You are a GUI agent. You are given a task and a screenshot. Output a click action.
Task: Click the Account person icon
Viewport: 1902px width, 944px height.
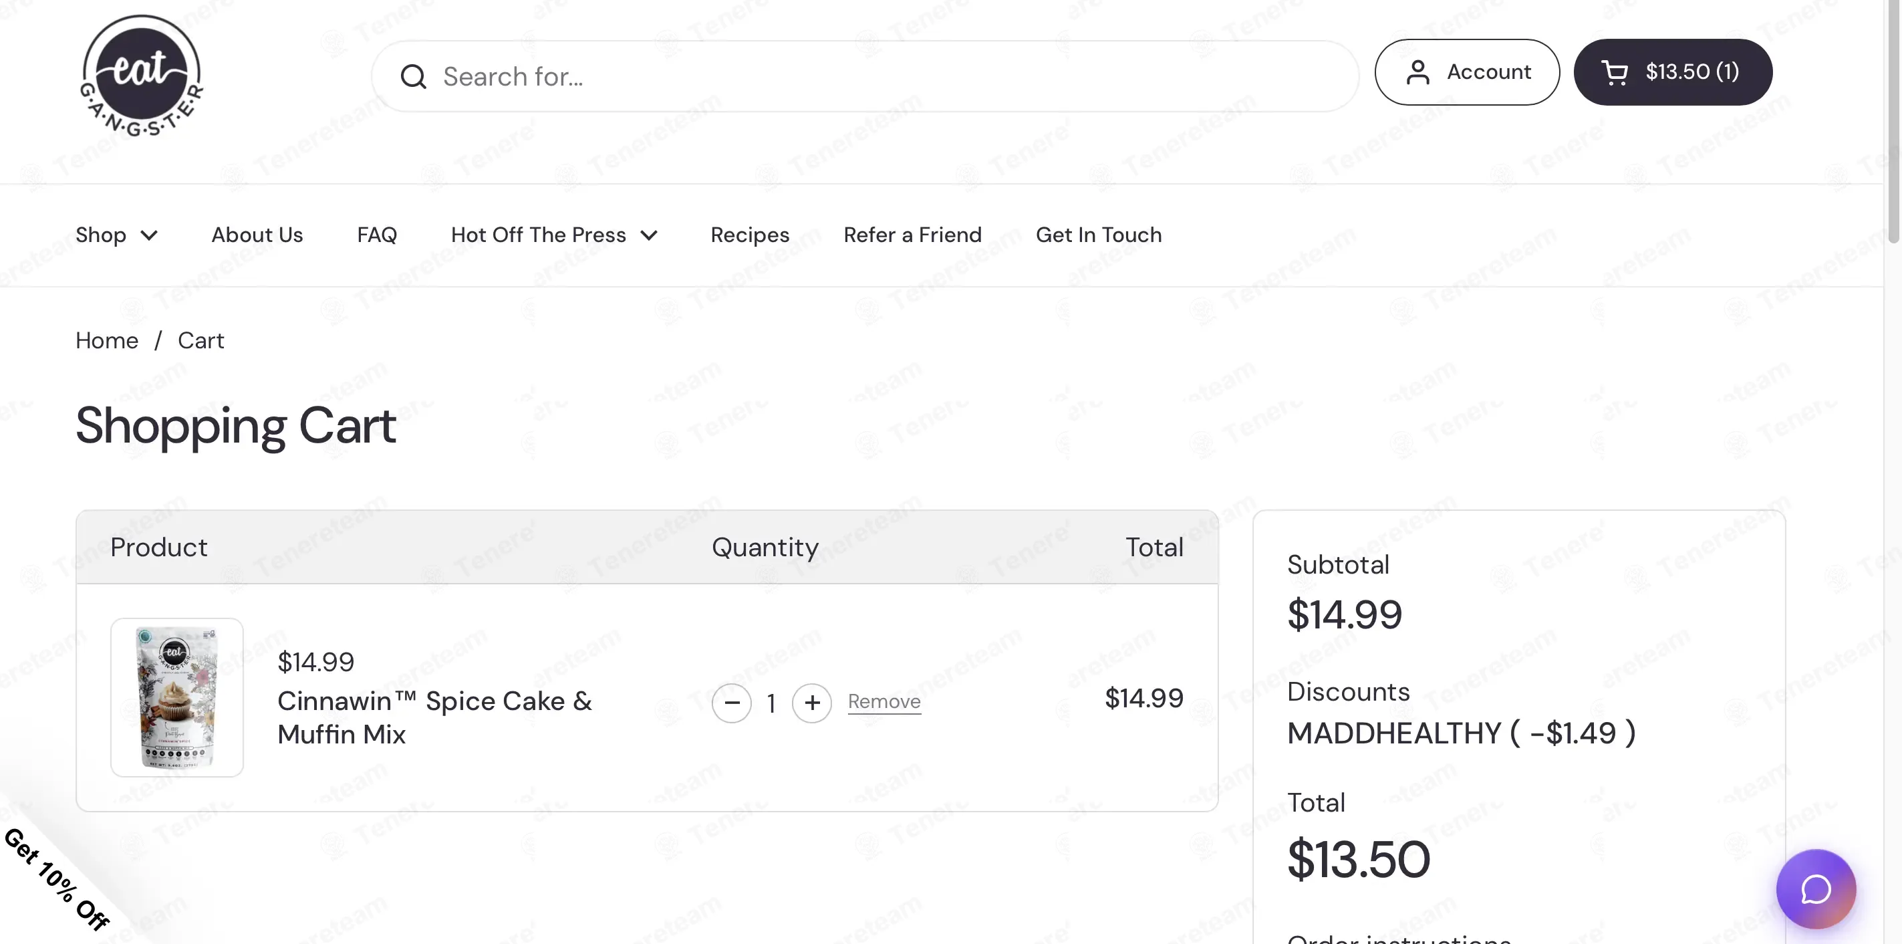coord(1417,72)
